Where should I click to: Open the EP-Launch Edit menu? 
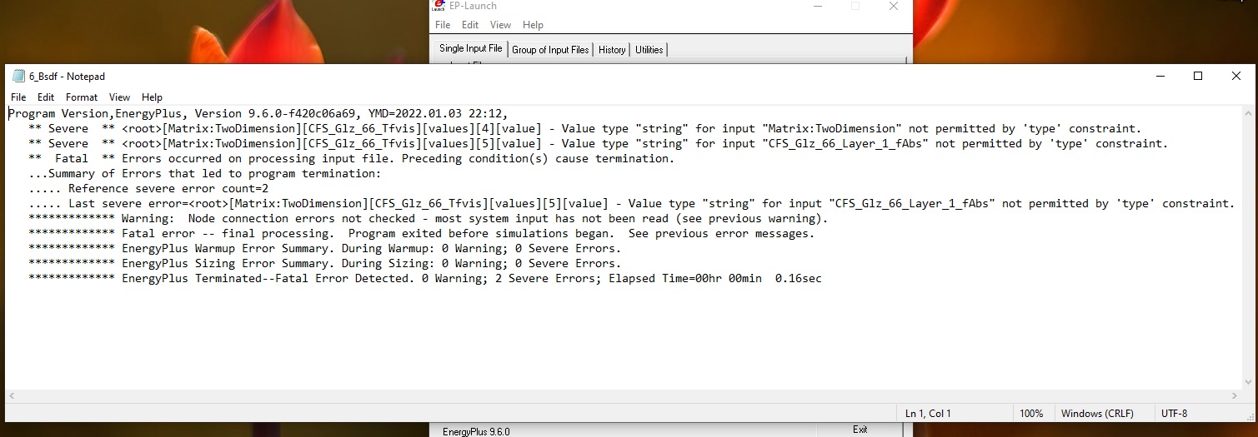pos(470,25)
